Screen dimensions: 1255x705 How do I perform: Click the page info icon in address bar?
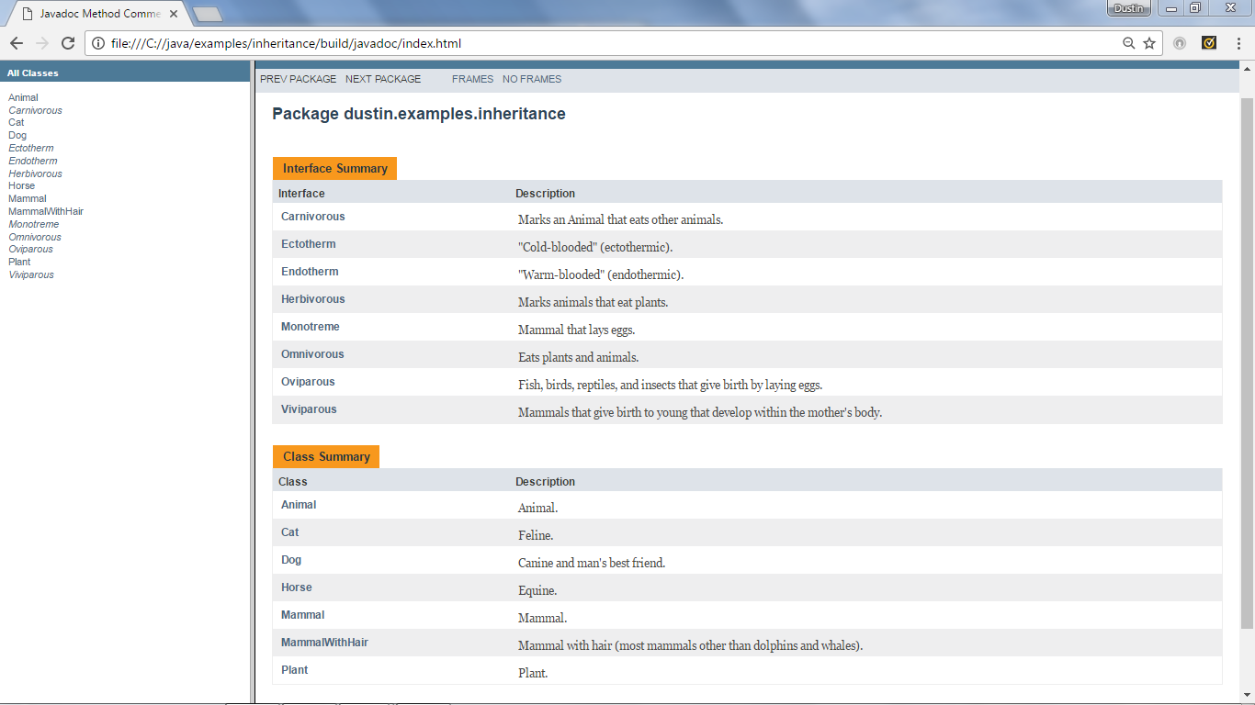coord(96,42)
